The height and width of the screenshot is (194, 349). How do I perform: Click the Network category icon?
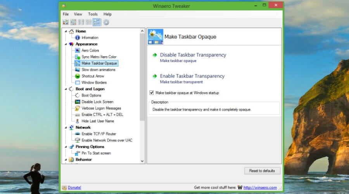71,127
